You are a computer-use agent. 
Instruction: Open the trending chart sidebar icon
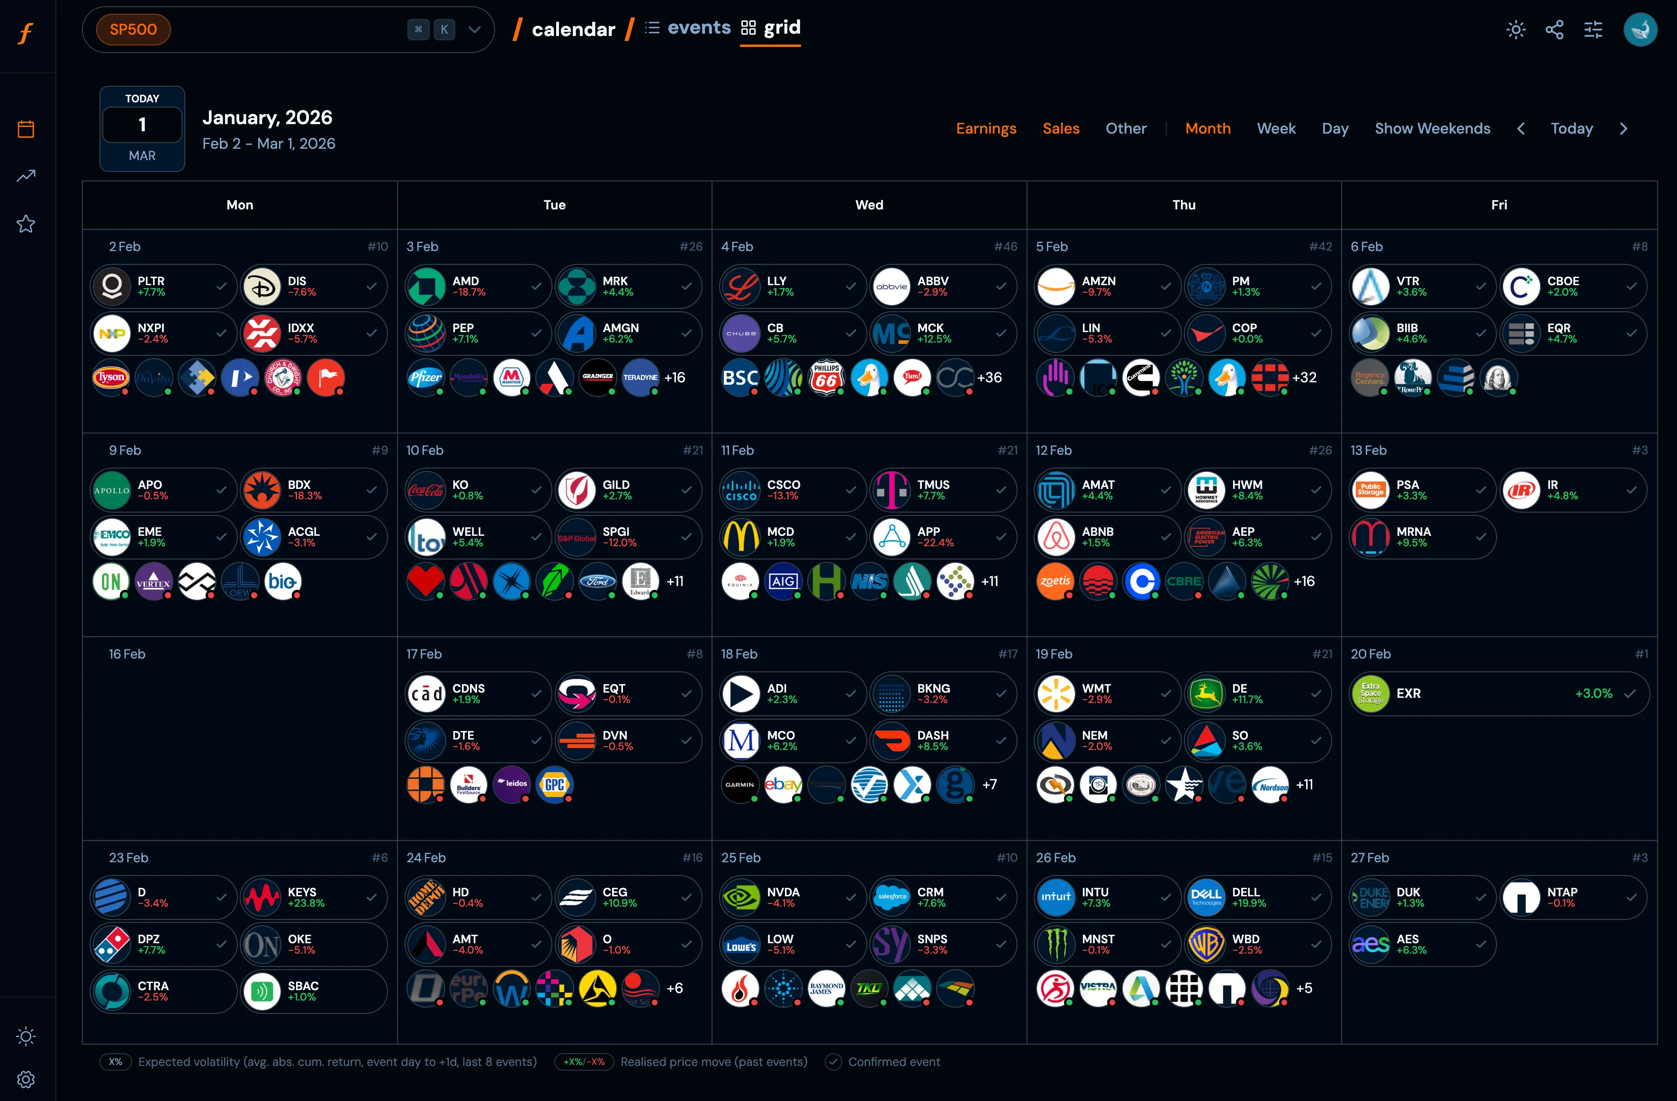(26, 175)
